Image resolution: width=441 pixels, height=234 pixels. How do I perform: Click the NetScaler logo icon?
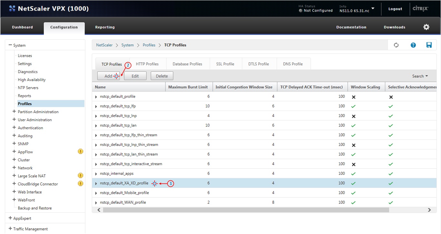[x=12, y=9]
